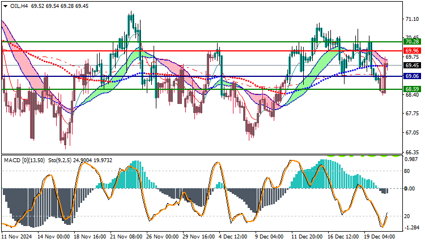
Task: Click the 69.45 current price label
Action: pyautogui.click(x=413, y=65)
